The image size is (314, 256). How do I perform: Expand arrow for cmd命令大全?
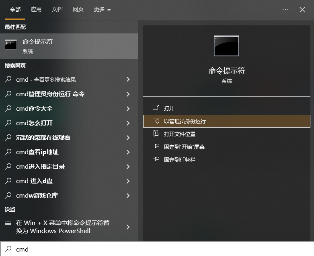coord(128,109)
